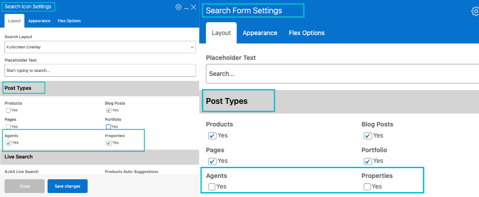Uncheck Blog Posts in Search Icon Settings

coord(109,110)
